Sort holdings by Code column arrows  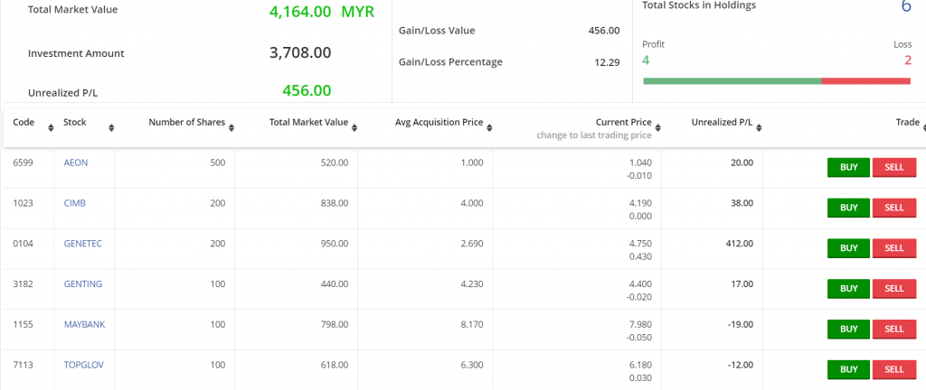coord(51,128)
